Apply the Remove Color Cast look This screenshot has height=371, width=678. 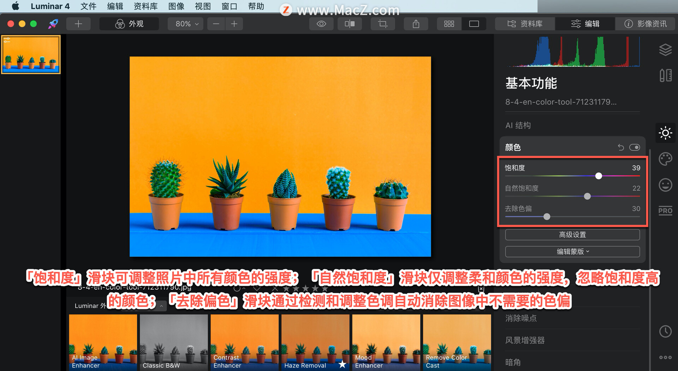(457, 342)
